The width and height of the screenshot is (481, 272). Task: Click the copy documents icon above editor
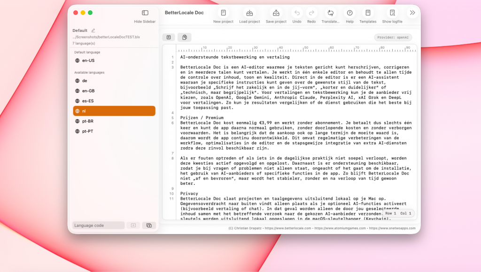(x=185, y=37)
